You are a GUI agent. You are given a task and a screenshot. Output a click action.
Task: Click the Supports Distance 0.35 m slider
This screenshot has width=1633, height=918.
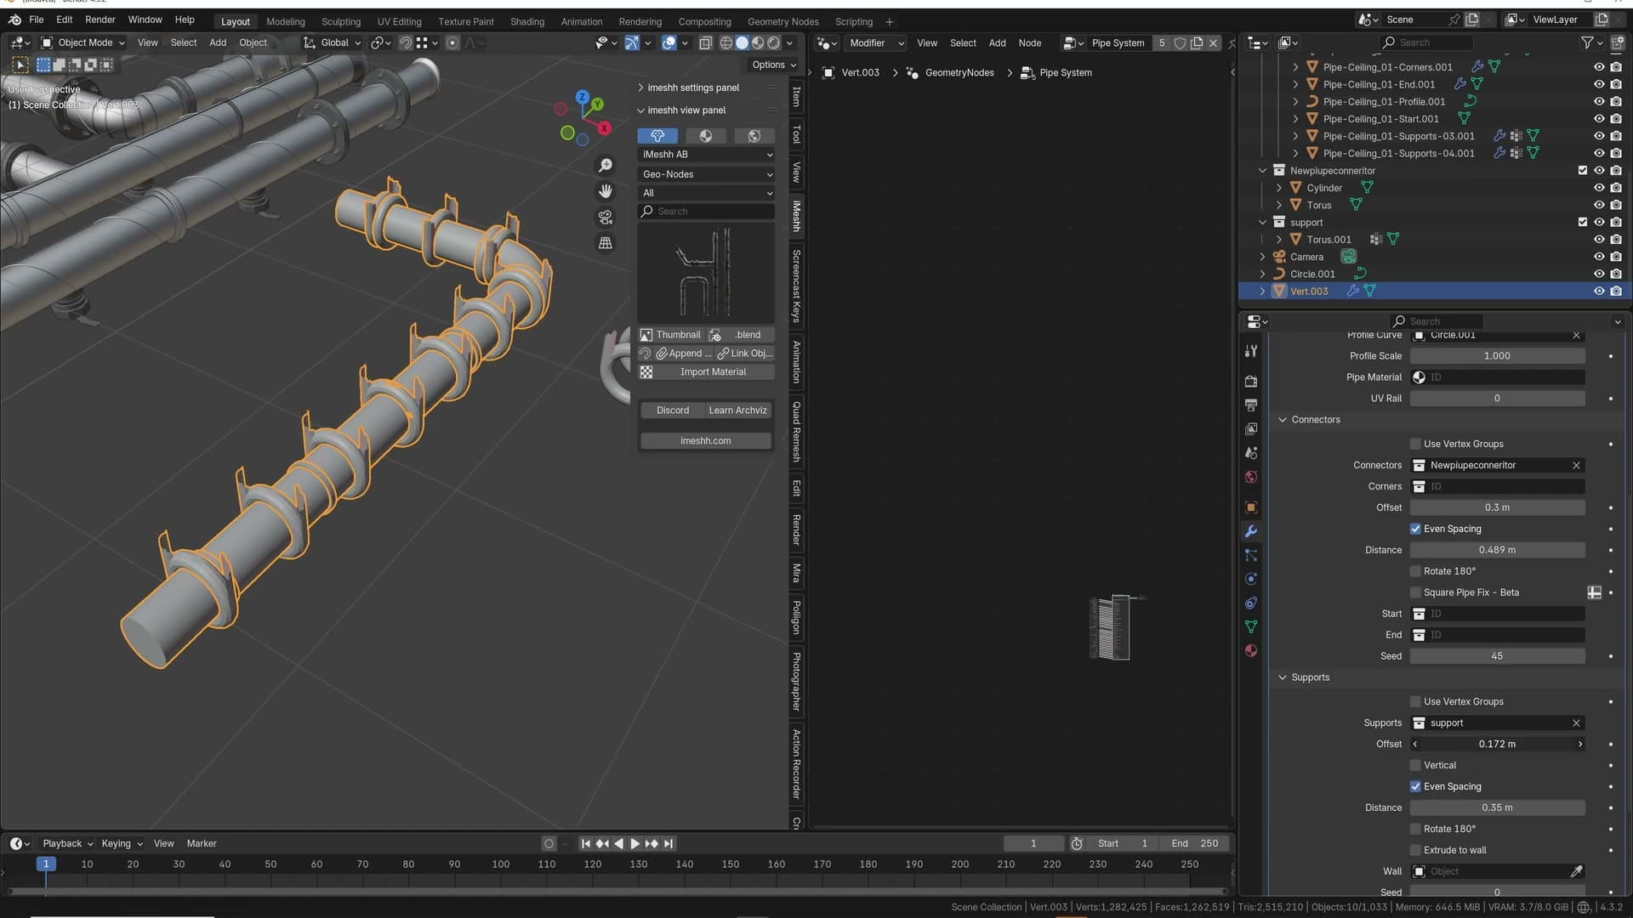click(1497, 807)
